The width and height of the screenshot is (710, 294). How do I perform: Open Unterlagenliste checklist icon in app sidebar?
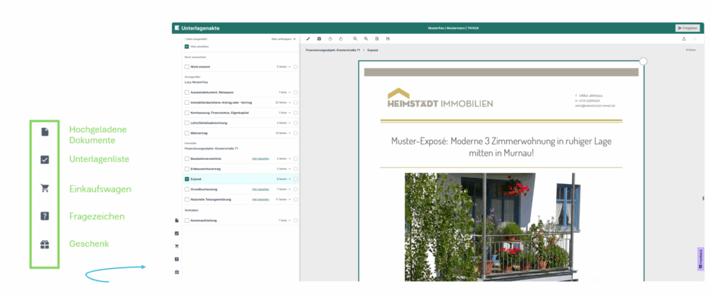[177, 233]
